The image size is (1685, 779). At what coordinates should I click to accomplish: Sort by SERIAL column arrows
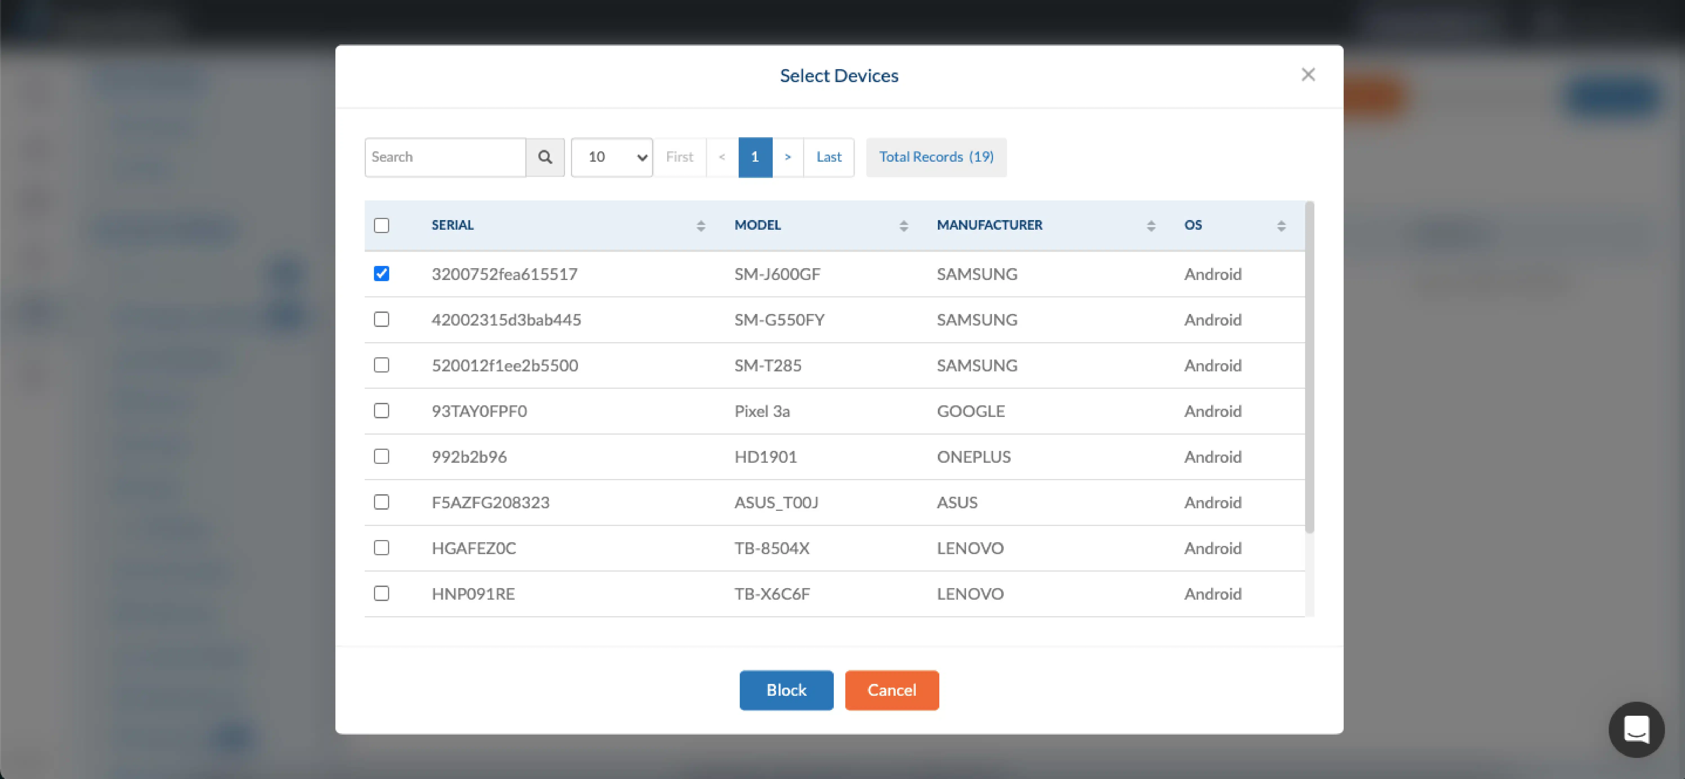pyautogui.click(x=701, y=225)
